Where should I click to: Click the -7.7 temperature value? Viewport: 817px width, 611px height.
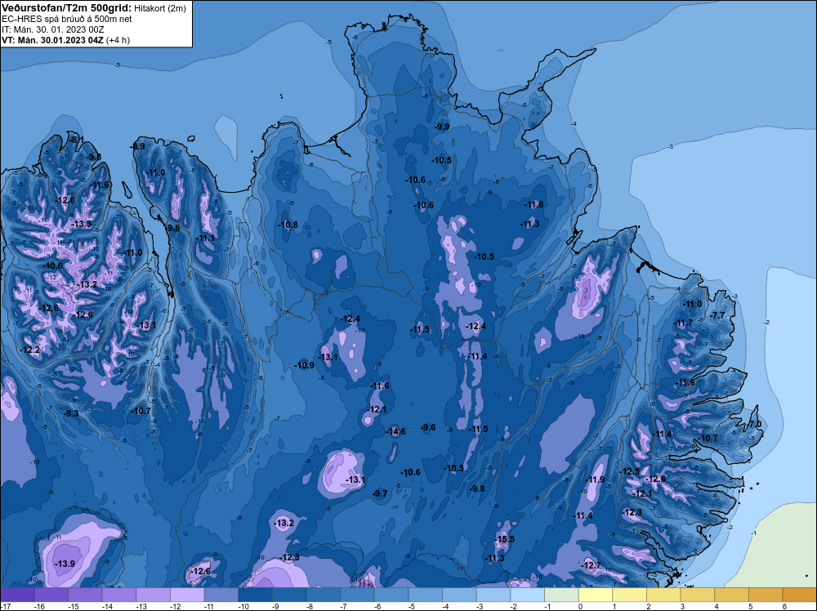(x=717, y=315)
